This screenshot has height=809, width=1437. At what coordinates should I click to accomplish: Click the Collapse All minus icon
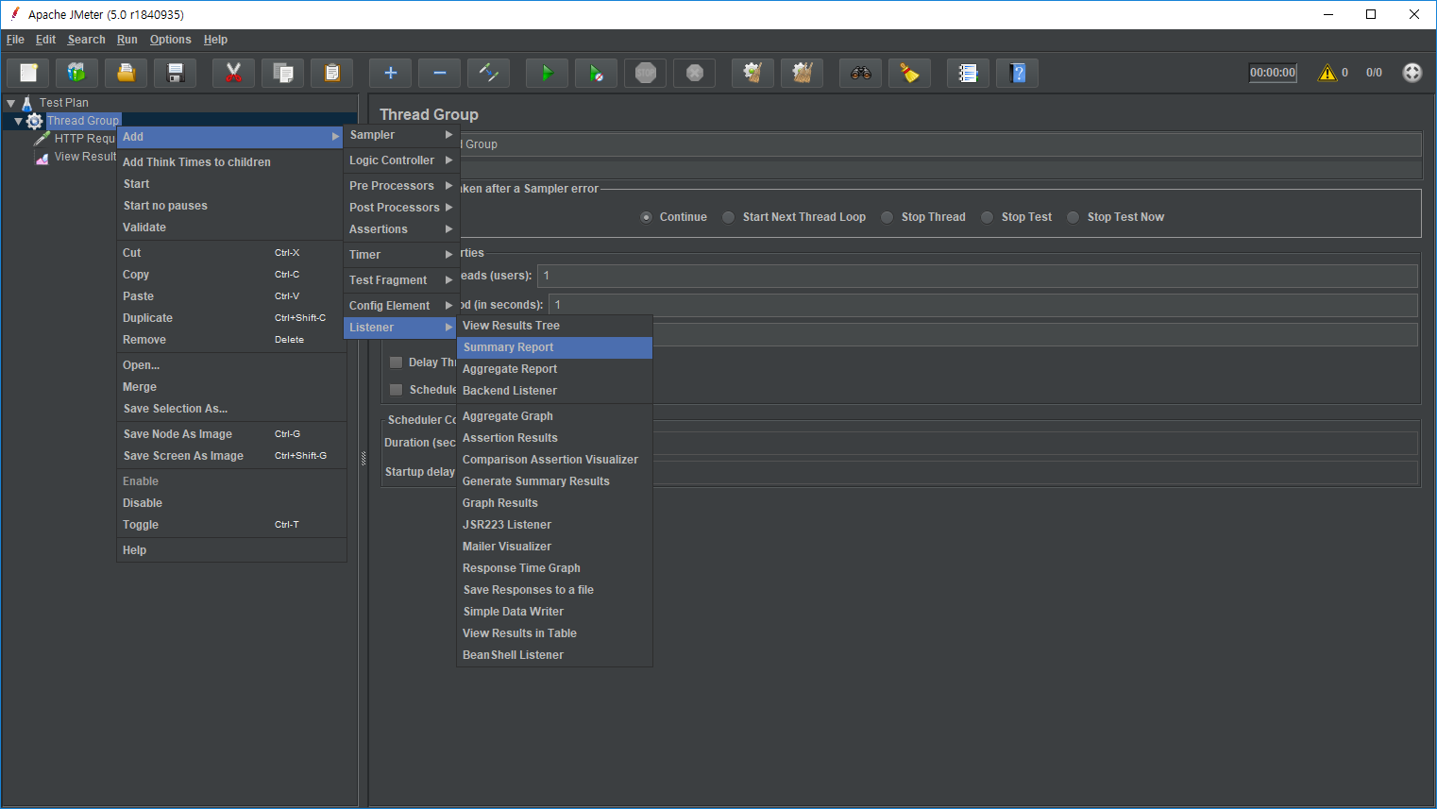point(440,73)
